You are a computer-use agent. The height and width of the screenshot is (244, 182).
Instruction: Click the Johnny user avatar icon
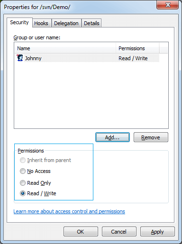[20, 58]
